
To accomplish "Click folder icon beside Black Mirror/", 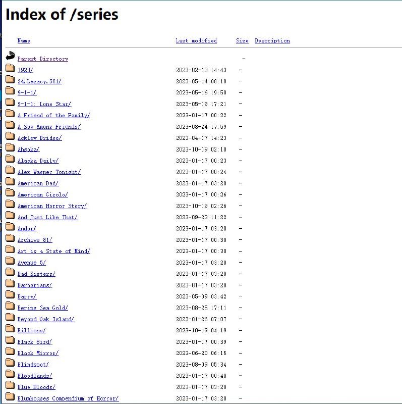I will pyautogui.click(x=10, y=351).
